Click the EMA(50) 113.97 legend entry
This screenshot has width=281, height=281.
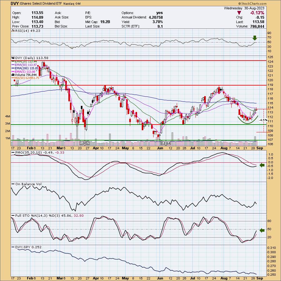coord(26,65)
